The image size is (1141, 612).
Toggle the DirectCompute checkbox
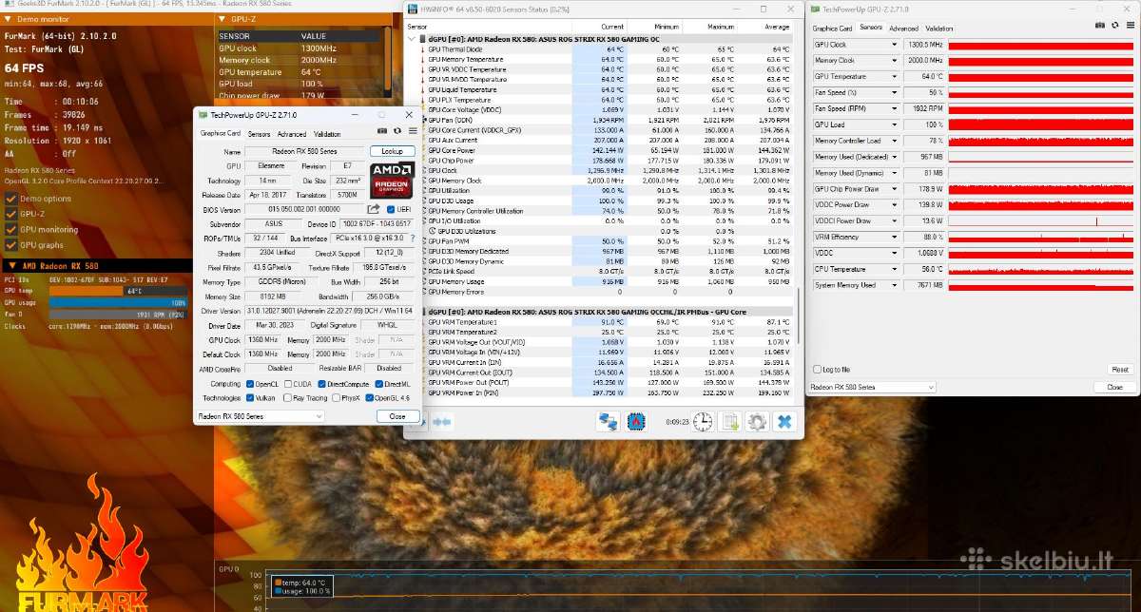tap(319, 384)
